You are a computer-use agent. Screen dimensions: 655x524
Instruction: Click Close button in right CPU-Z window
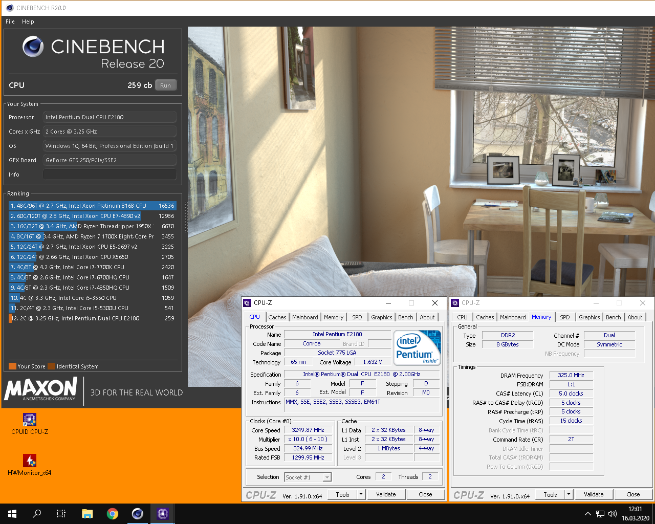tap(633, 494)
